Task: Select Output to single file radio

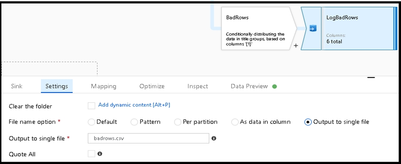Action: (308, 122)
